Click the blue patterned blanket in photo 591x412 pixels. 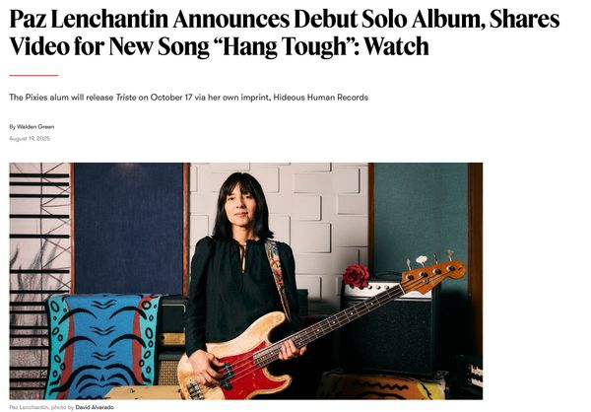coord(102,346)
